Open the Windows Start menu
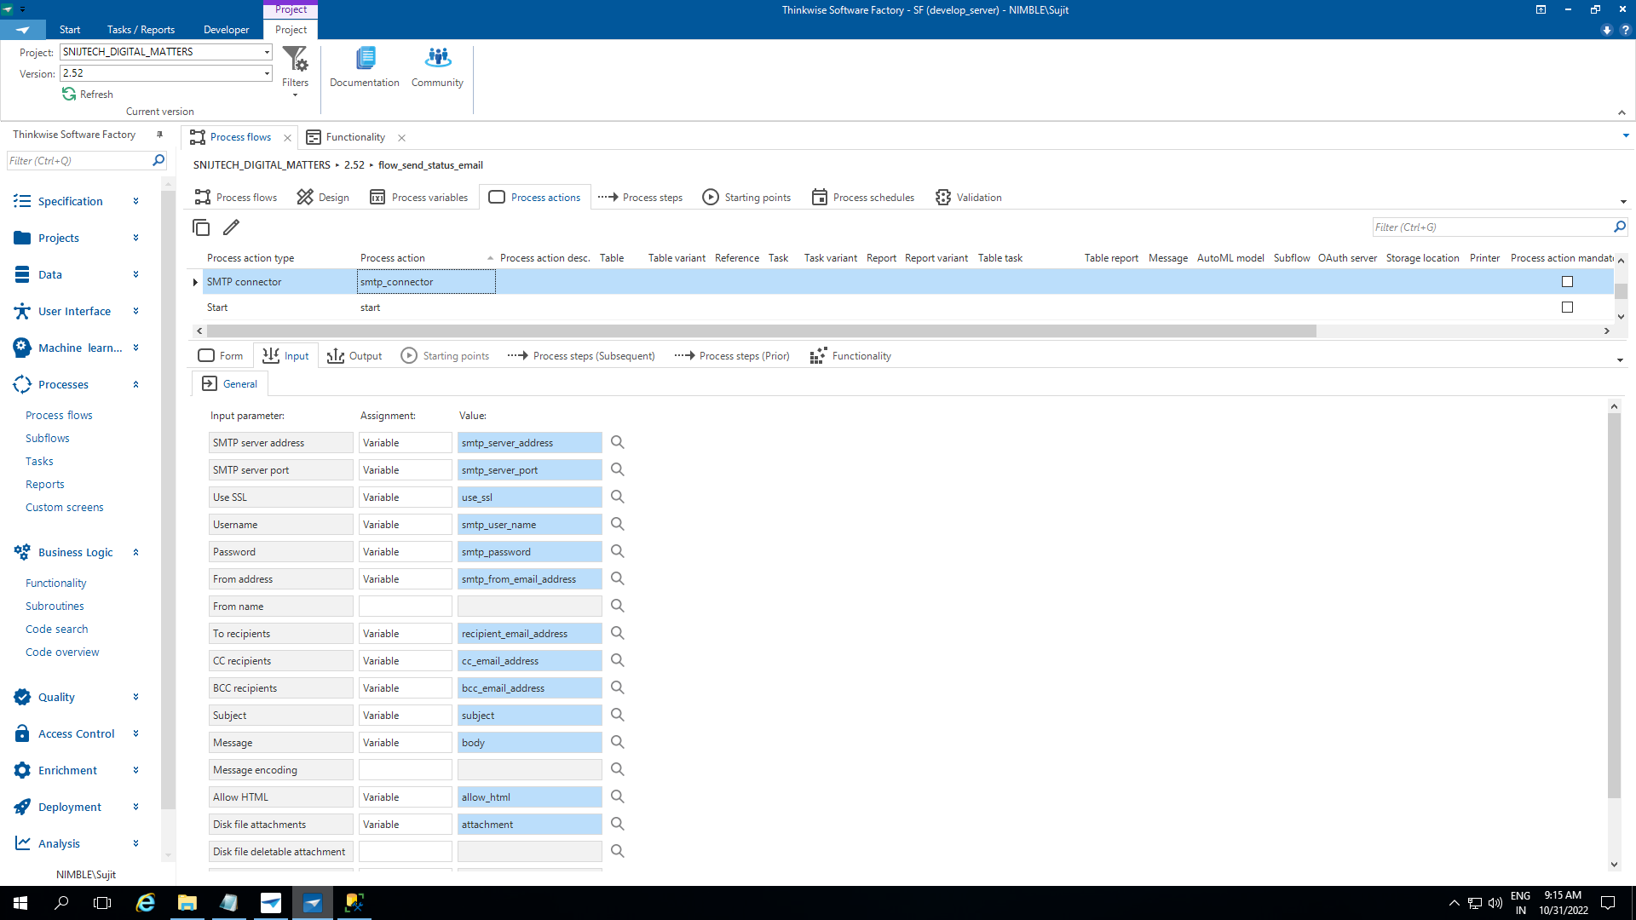The width and height of the screenshot is (1636, 920). coord(20,903)
